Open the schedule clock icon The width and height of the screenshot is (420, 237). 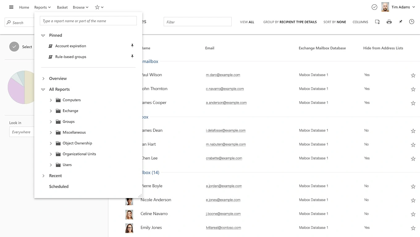tap(411, 22)
